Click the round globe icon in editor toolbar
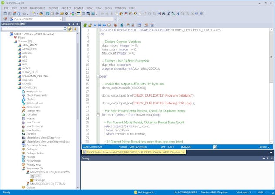 pos(109,25)
